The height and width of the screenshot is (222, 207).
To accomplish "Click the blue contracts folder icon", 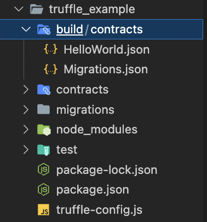I will coord(44,90).
